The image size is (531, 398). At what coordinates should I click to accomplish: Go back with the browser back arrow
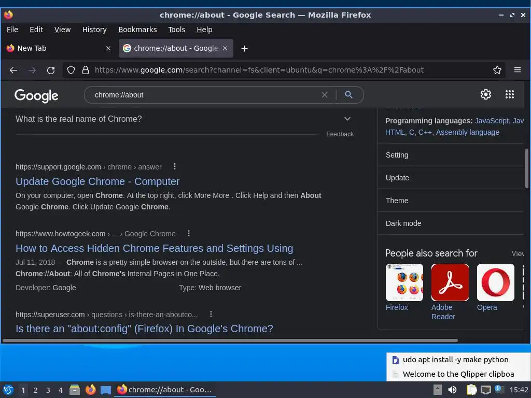coord(13,70)
